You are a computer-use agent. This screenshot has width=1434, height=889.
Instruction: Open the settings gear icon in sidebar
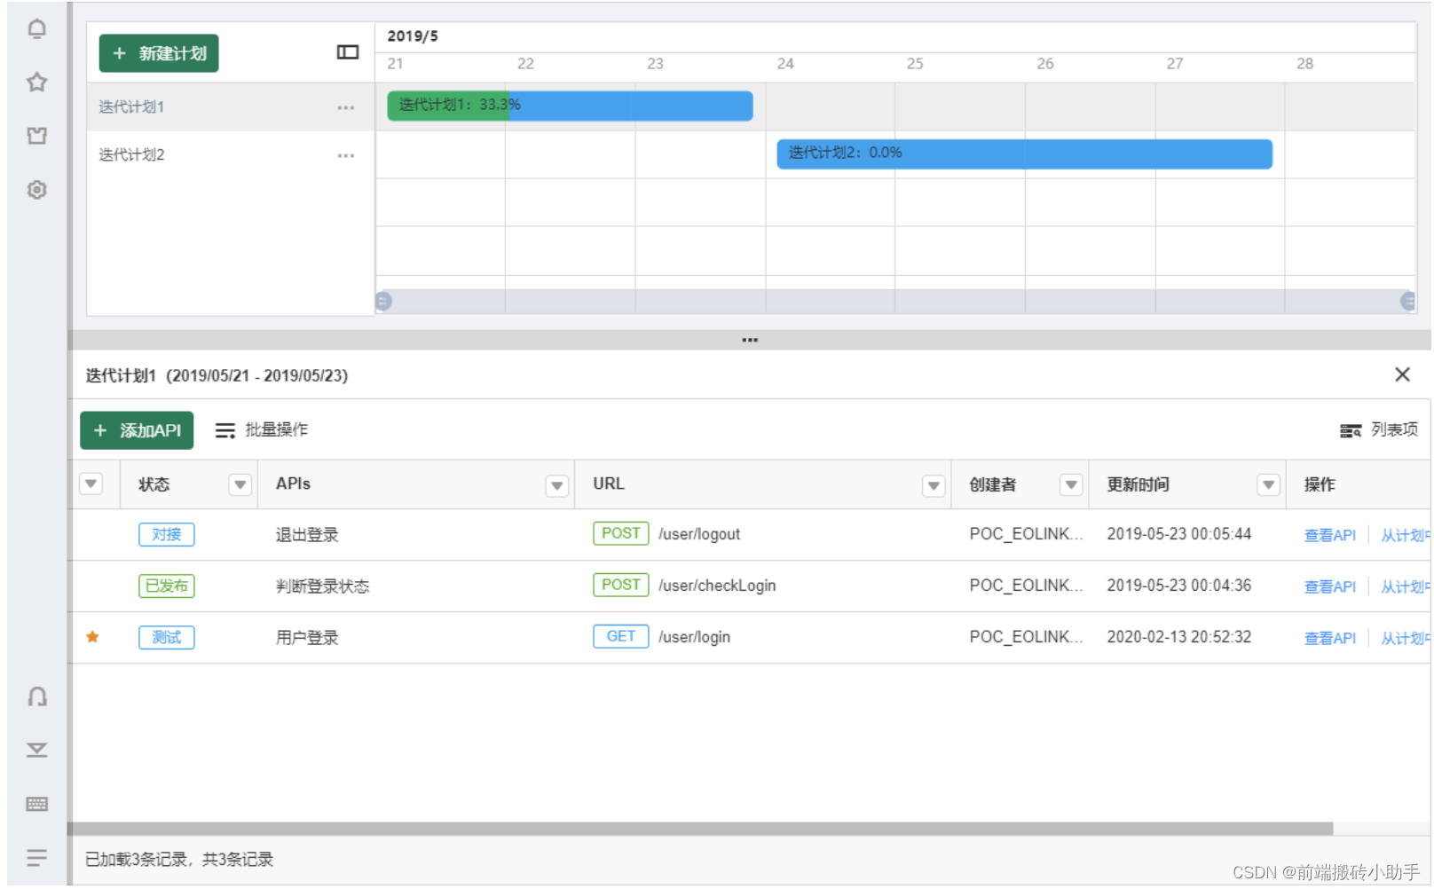(x=36, y=190)
